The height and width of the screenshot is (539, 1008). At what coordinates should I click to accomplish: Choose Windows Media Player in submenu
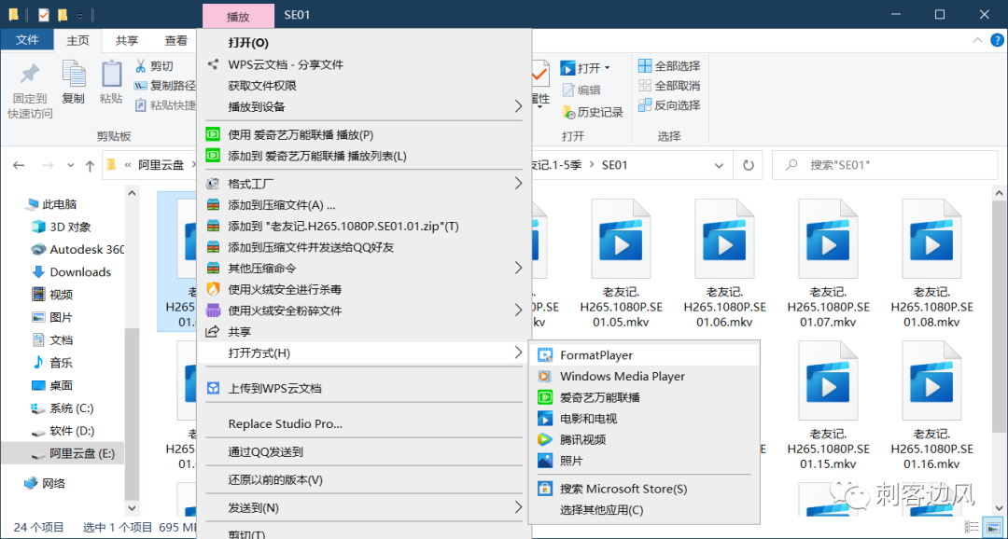click(x=643, y=376)
